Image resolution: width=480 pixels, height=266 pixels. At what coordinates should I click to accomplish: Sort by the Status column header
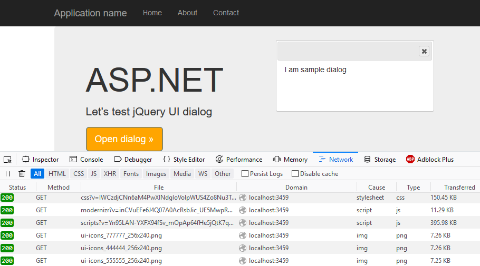(17, 188)
